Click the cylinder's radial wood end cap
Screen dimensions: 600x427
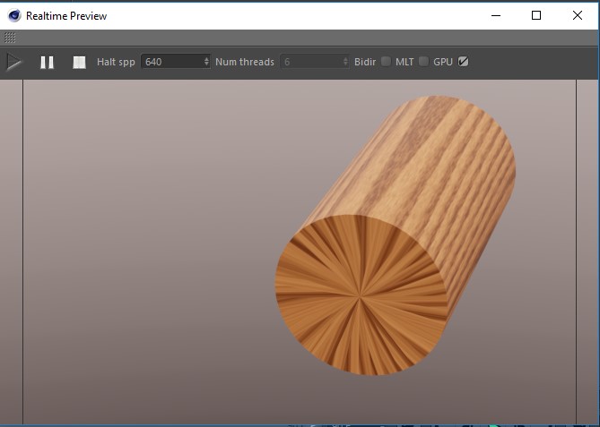click(361, 294)
